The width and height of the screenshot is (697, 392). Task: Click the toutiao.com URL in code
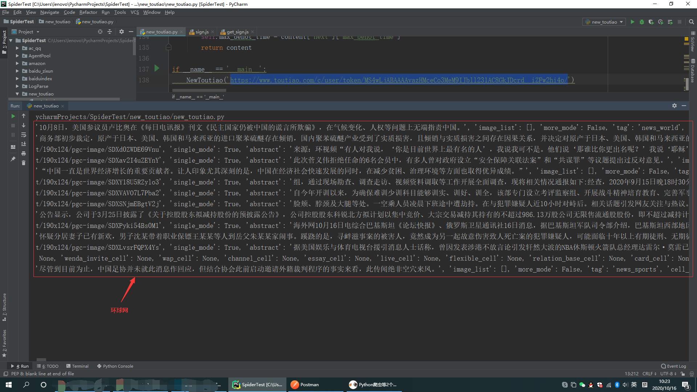point(399,80)
